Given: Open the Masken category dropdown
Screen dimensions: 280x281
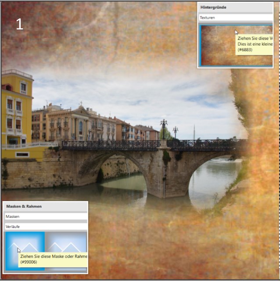Looking at the screenshot, I should [x=46, y=216].
